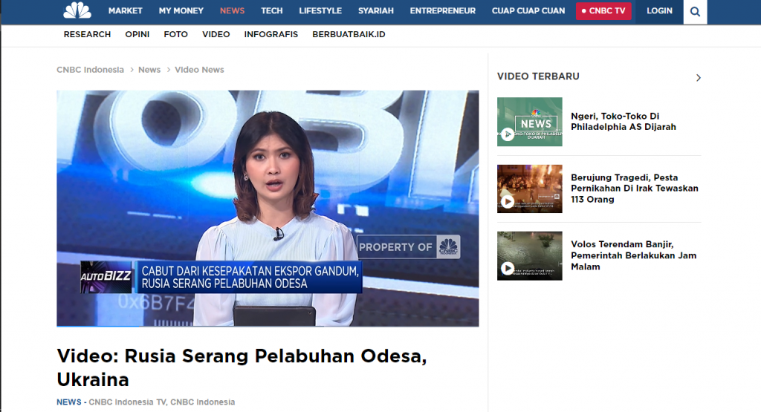Play the main Odesa news video

click(x=268, y=209)
